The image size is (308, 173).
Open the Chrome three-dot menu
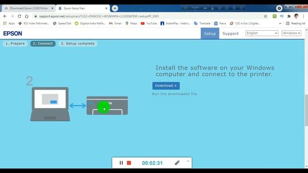pyautogui.click(x=304, y=16)
